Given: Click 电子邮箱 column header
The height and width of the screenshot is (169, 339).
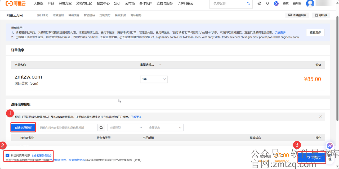Looking at the screenshot, I should coord(148,138).
